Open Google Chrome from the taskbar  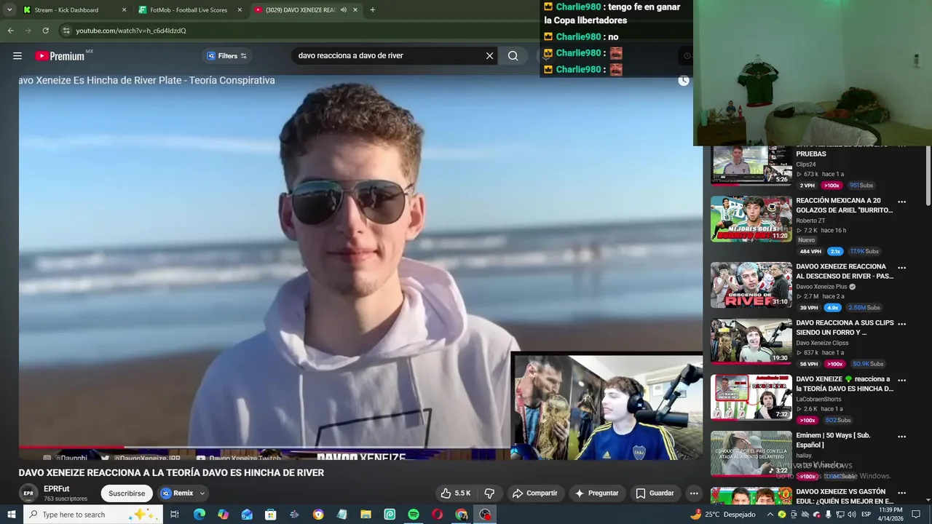click(x=461, y=515)
